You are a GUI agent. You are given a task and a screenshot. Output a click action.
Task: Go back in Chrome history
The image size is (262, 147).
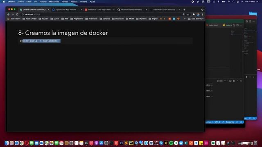(x=8, y=15)
